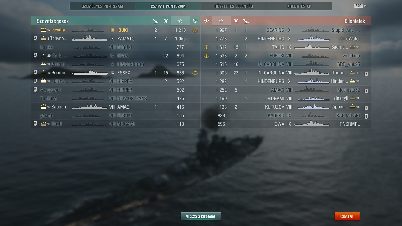The height and width of the screenshot is (226, 402).
Task: Sort allies by ships destroyed icon
Action: pyautogui.click(x=156, y=21)
